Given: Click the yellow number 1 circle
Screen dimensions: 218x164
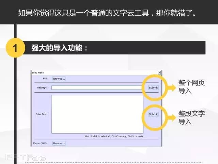Looking at the screenshot, I should (15, 48).
